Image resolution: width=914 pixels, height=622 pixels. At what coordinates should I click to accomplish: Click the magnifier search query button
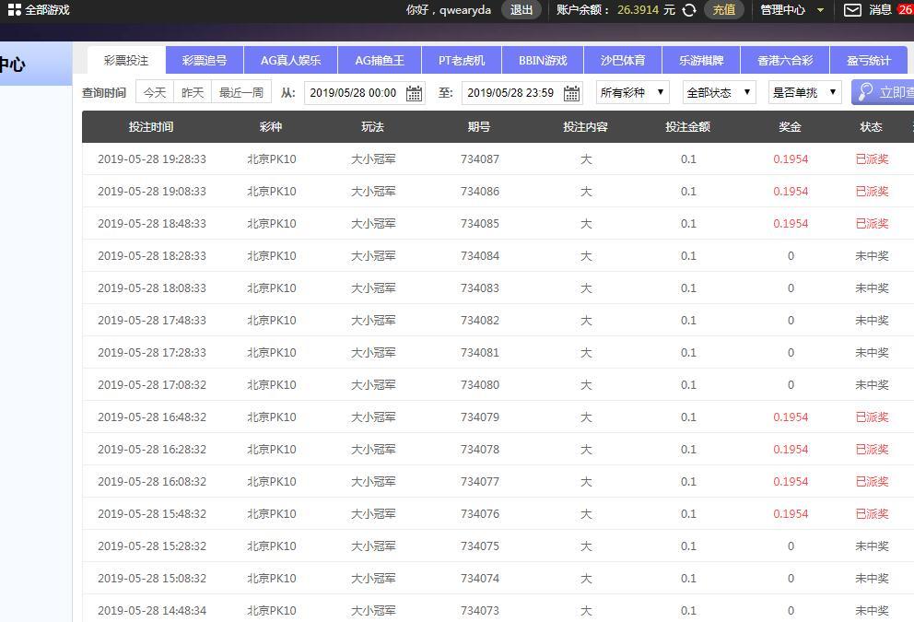coord(883,92)
